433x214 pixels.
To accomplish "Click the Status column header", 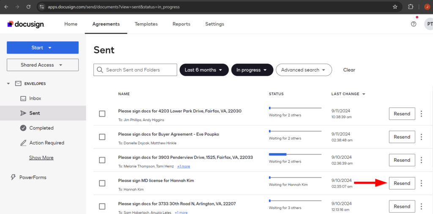I will coord(276,94).
